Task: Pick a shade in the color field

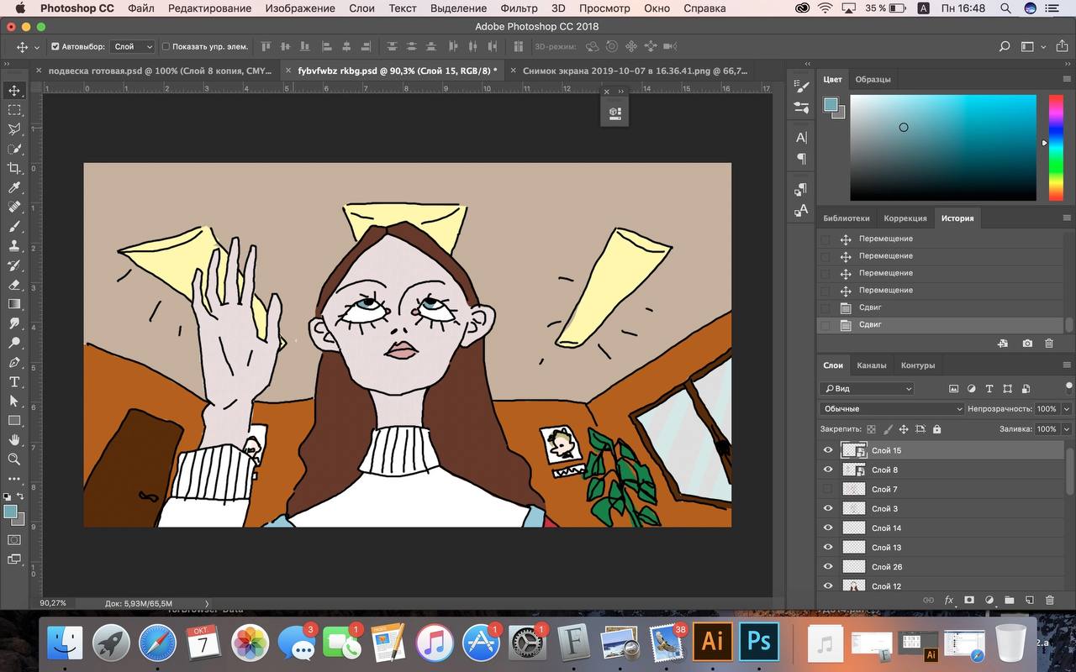Action: coord(943,148)
